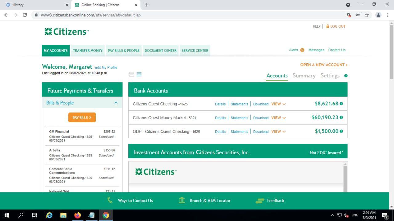Open File Explorer from the taskbar
394x221 pixels.
tap(63, 215)
